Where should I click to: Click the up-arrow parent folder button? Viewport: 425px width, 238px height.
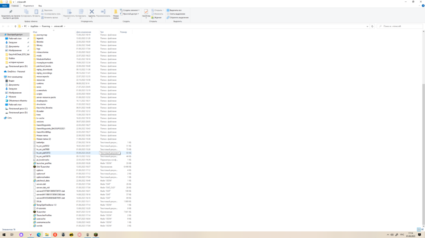tap(15, 26)
